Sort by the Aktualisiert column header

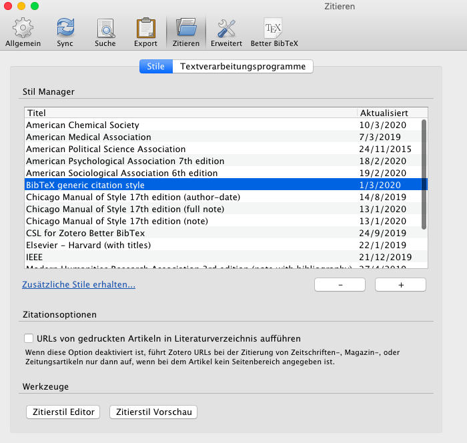click(x=392, y=113)
